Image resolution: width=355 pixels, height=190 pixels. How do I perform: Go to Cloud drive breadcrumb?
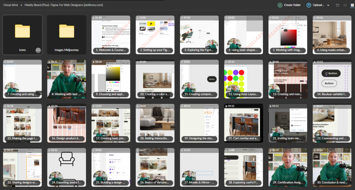(11, 5)
